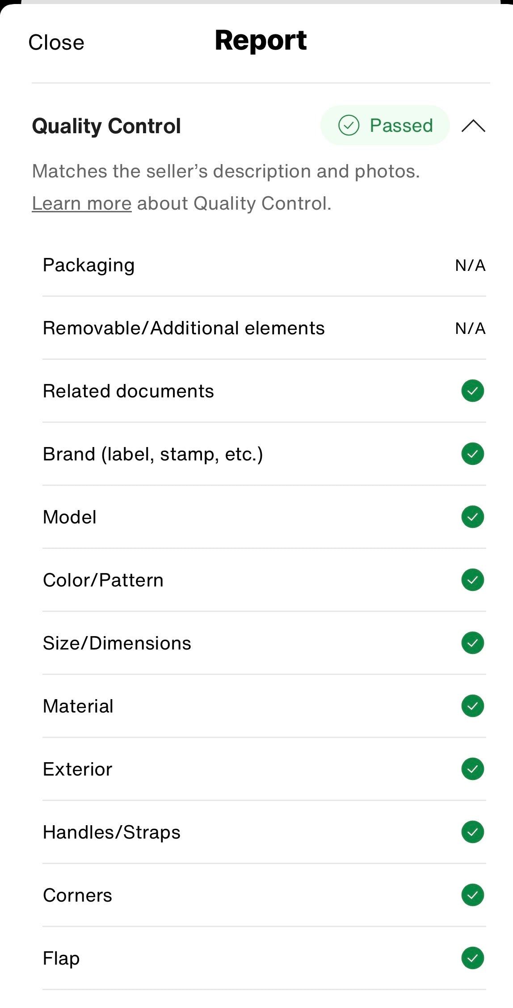Close the Report sheet

pos(56,42)
